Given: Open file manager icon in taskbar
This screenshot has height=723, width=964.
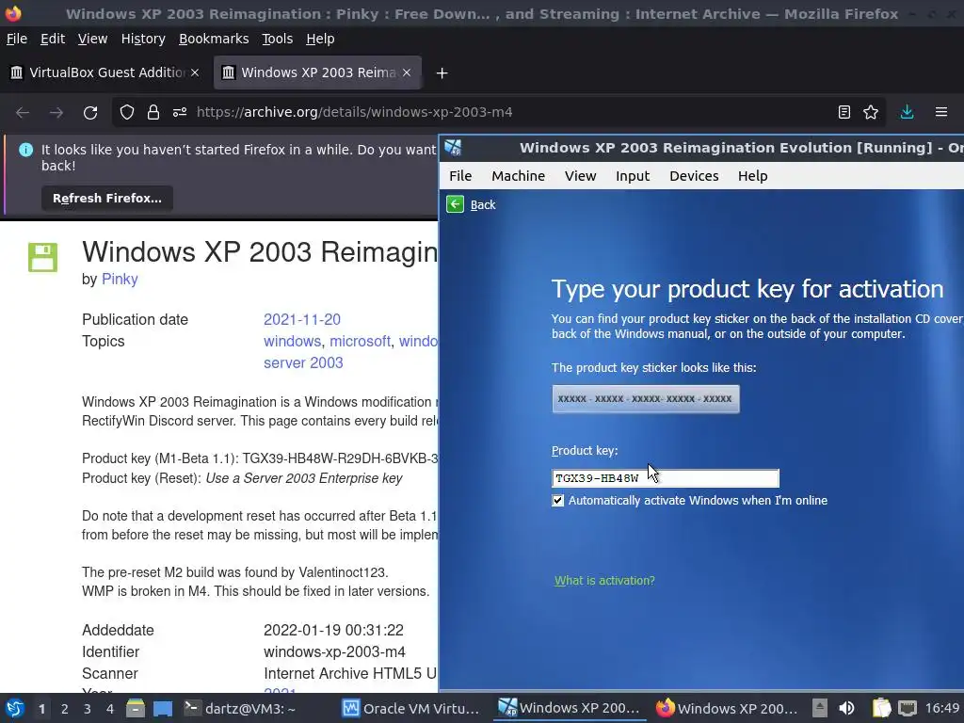Looking at the screenshot, I should [x=136, y=708].
